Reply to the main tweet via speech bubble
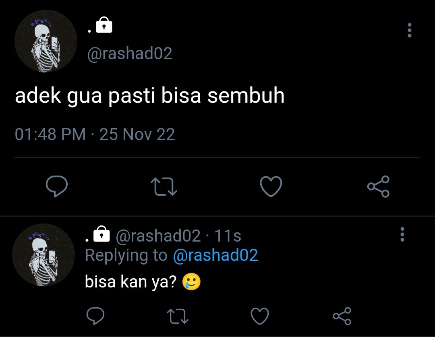Screen dimensions: 435x337 click(57, 186)
